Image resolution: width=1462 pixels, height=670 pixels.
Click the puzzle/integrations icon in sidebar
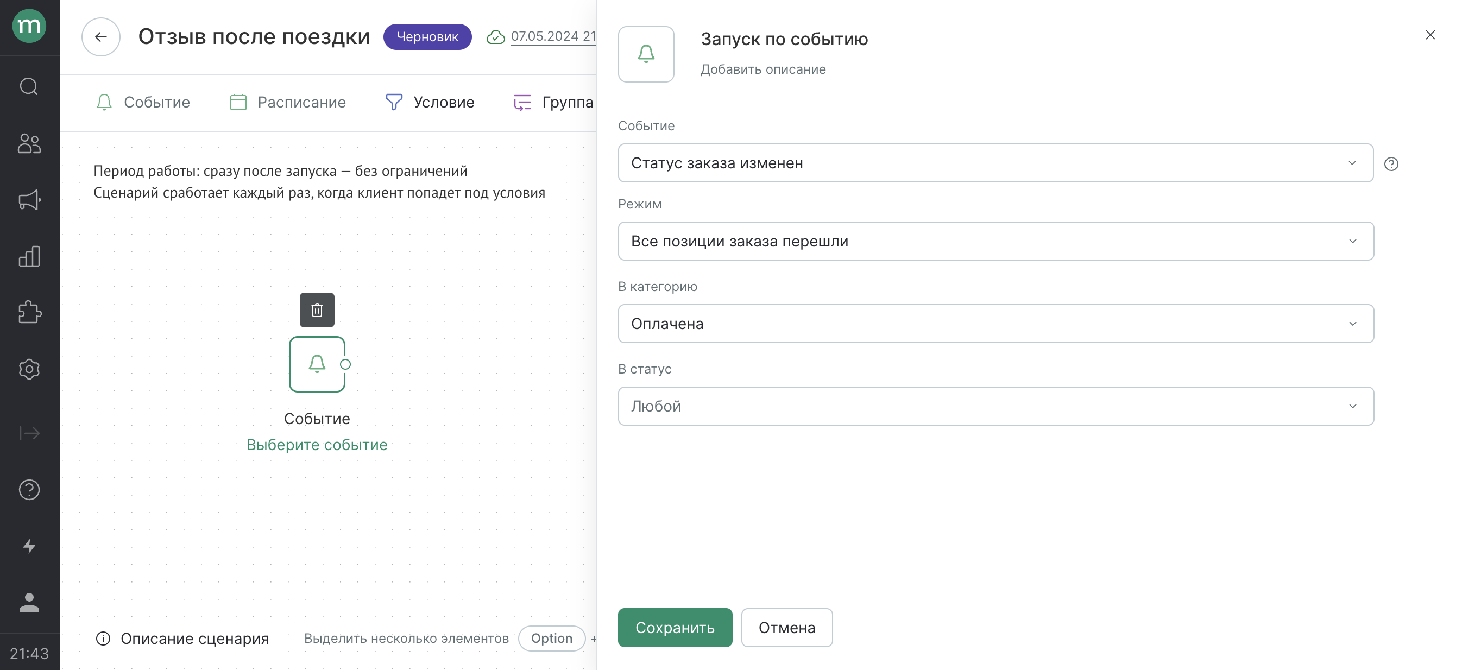coord(29,311)
